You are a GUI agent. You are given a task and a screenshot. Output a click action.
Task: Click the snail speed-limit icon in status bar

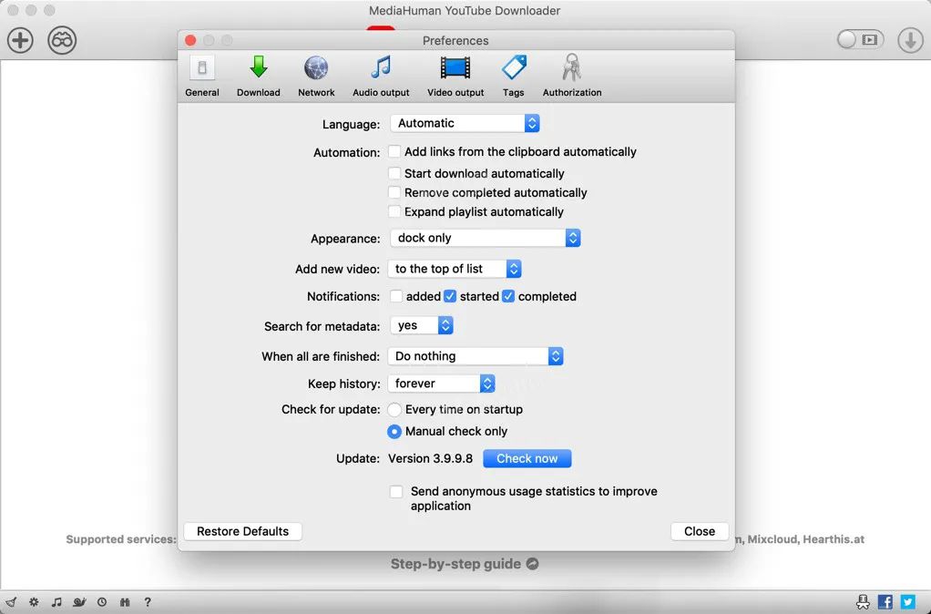[79, 602]
